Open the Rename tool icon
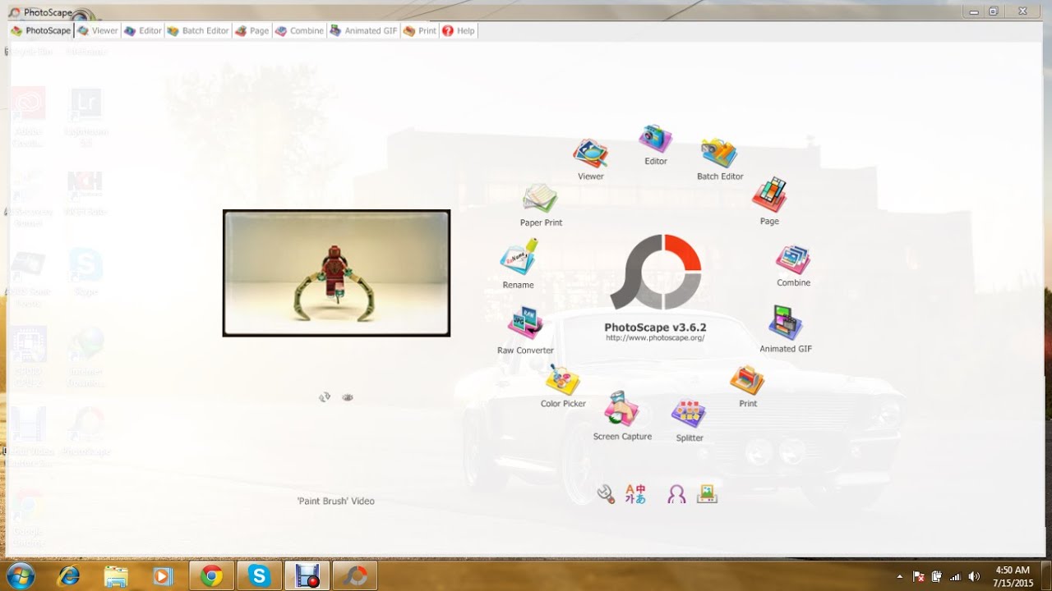The height and width of the screenshot is (591, 1052). pos(519,257)
